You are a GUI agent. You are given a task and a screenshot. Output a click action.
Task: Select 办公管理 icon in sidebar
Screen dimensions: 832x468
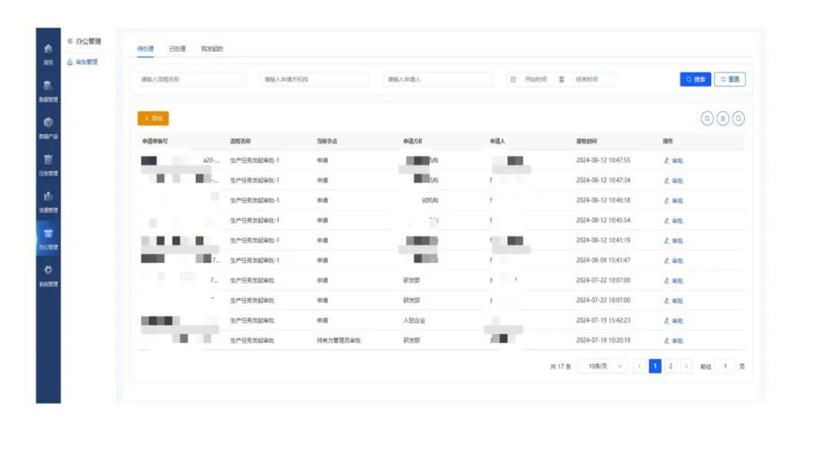49,234
